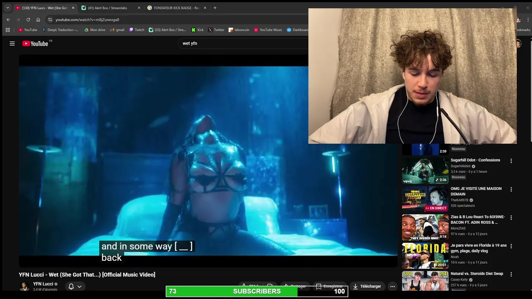Close the Alert Box / Streamlabs tab
The image size is (532, 299).
point(139,8)
